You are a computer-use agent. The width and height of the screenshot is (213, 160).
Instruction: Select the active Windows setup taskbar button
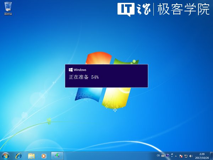pos(57,156)
